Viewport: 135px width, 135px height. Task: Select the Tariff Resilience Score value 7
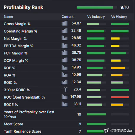(x=80, y=131)
